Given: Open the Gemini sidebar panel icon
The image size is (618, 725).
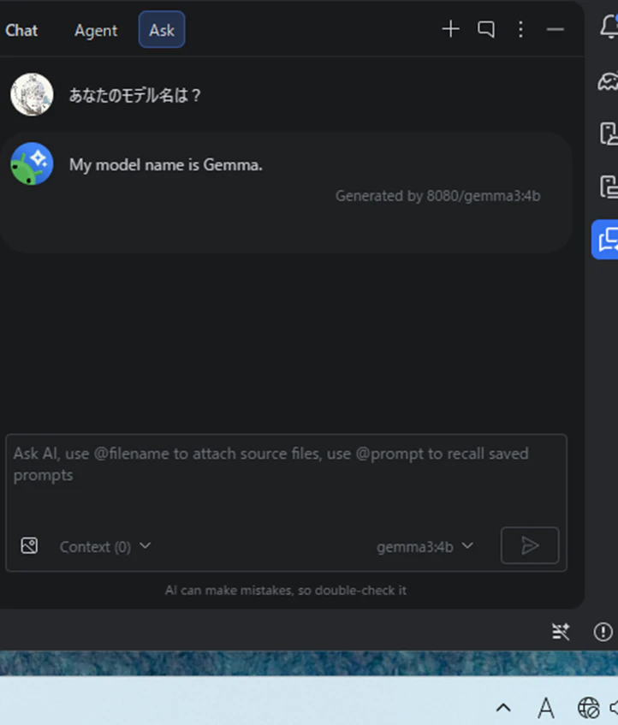Looking at the screenshot, I should click(x=608, y=81).
